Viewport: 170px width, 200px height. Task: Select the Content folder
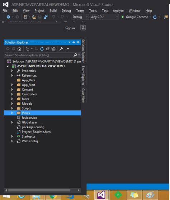(28, 90)
